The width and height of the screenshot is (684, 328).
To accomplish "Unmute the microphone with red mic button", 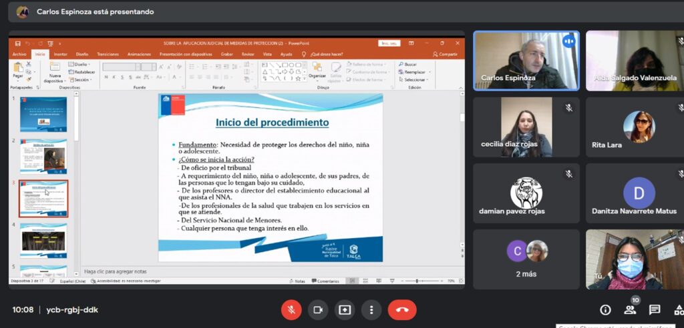I will (291, 309).
